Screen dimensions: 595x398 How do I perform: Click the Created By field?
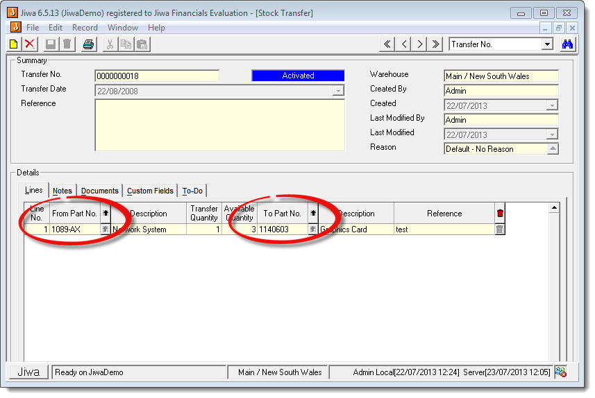click(x=501, y=91)
